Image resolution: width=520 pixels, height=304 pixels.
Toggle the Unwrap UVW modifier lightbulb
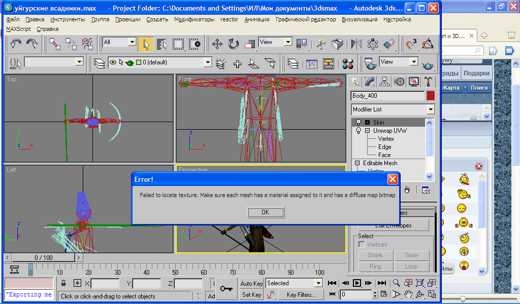[358, 131]
